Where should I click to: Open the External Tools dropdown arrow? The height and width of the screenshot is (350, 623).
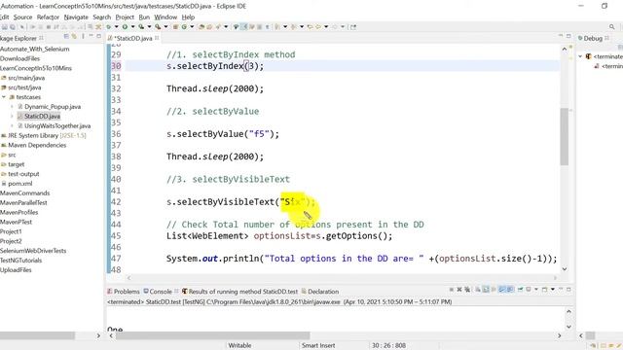pos(166,27)
